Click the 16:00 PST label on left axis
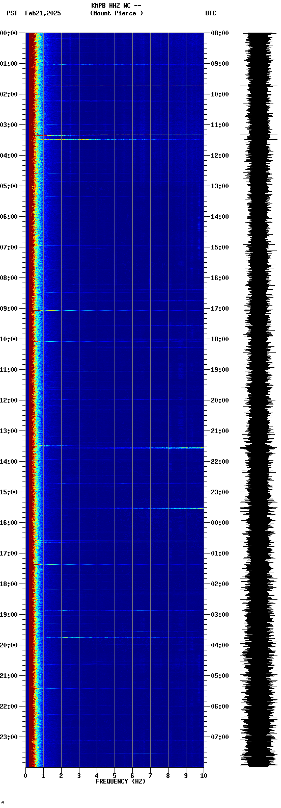Viewport: 281px width, 808px height. (x=9, y=523)
